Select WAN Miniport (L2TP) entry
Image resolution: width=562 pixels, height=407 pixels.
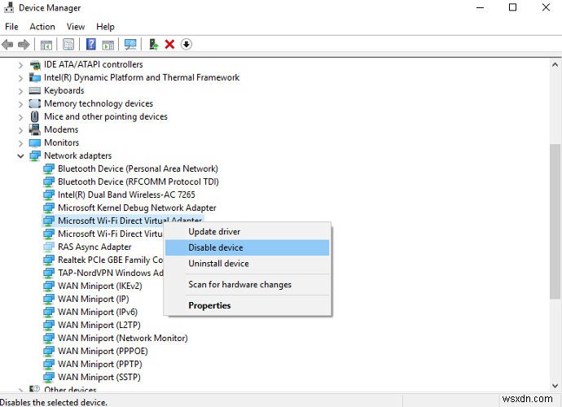99,325
